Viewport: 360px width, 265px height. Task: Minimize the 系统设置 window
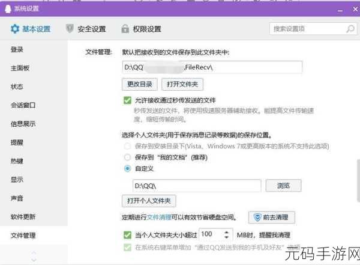pyautogui.click(x=340, y=10)
